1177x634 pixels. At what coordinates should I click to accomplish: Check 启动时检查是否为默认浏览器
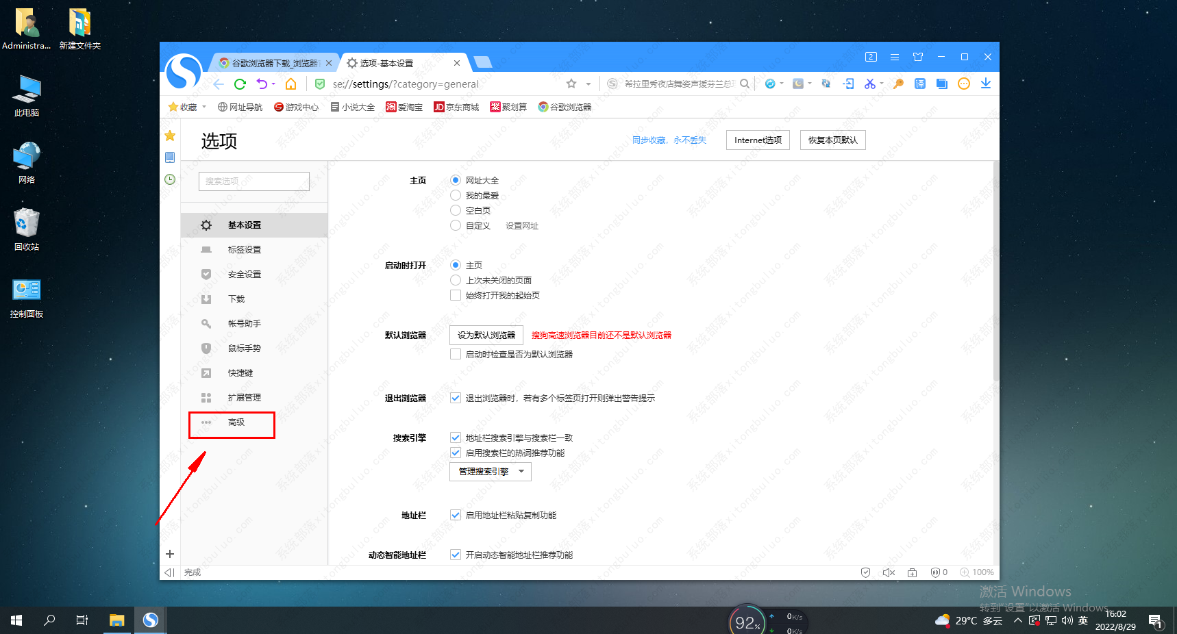(x=456, y=354)
